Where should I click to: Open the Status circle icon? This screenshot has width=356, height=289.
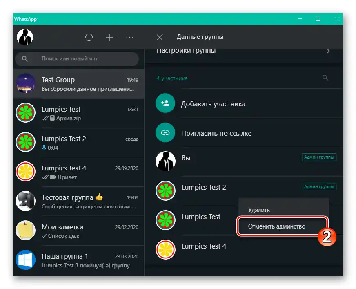tap(89, 37)
